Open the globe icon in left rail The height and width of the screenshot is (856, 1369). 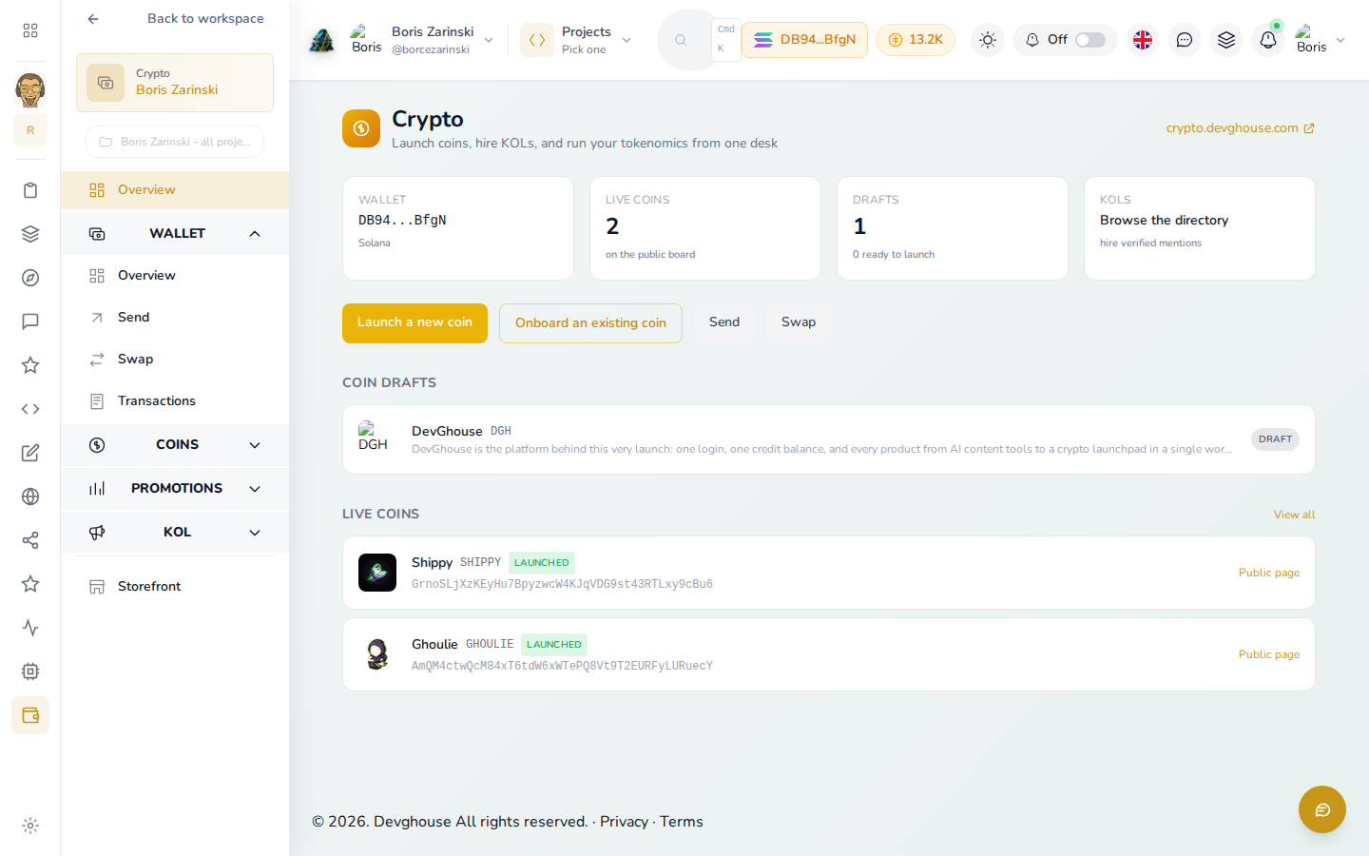(x=30, y=496)
